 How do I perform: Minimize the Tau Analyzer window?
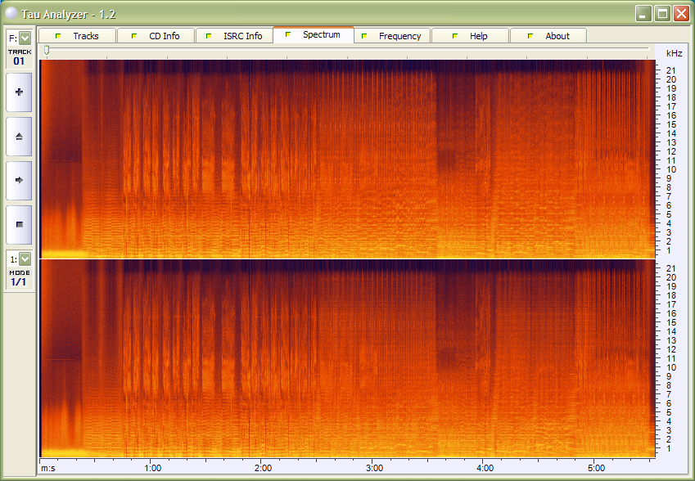643,14
